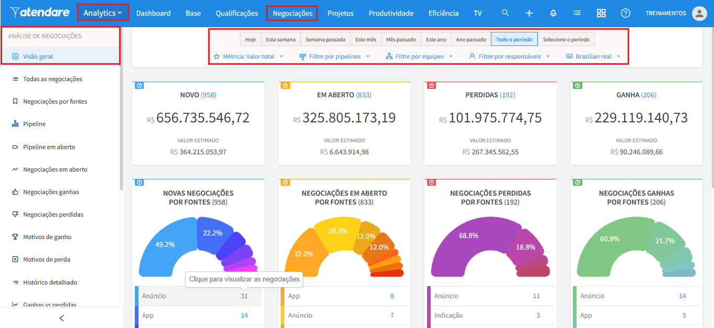Select Ano passado period filter
The width and height of the screenshot is (714, 328).
pyautogui.click(x=471, y=39)
